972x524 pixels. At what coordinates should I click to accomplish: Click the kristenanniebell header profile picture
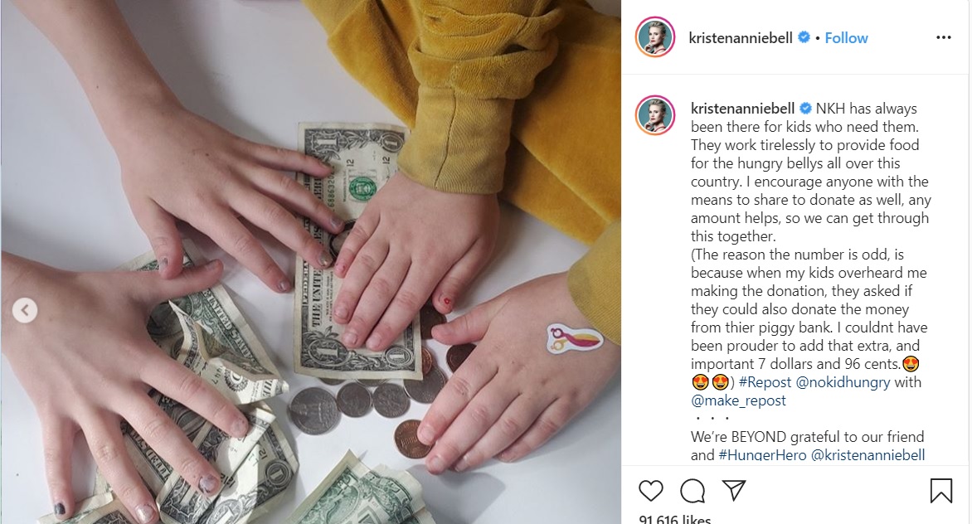click(x=655, y=37)
